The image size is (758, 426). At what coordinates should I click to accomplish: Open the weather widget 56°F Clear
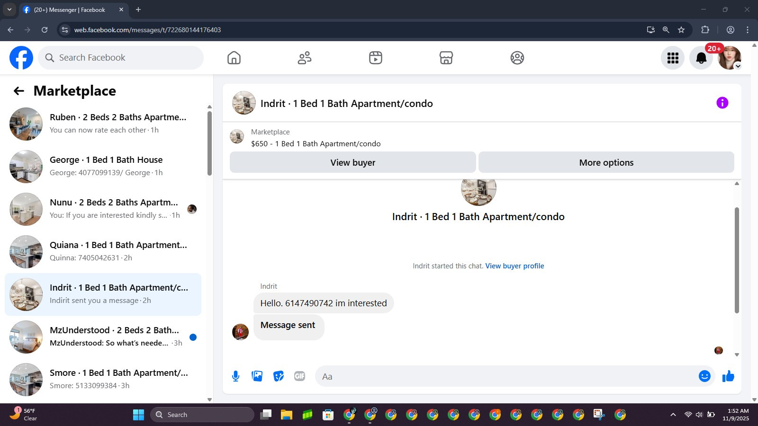[x=24, y=414]
